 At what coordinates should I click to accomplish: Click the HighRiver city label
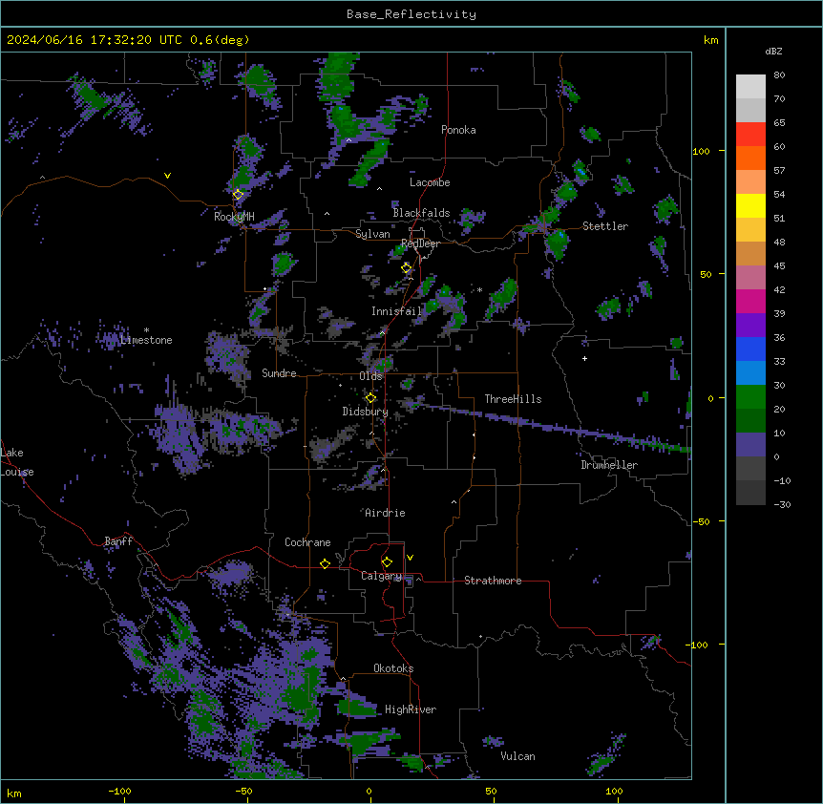(x=411, y=709)
